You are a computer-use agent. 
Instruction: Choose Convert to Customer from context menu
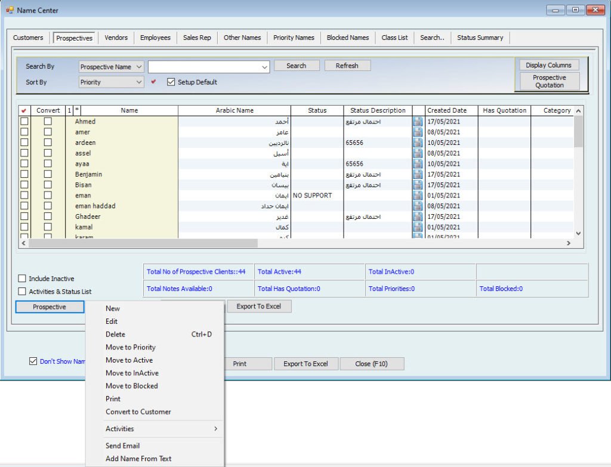[138, 412]
